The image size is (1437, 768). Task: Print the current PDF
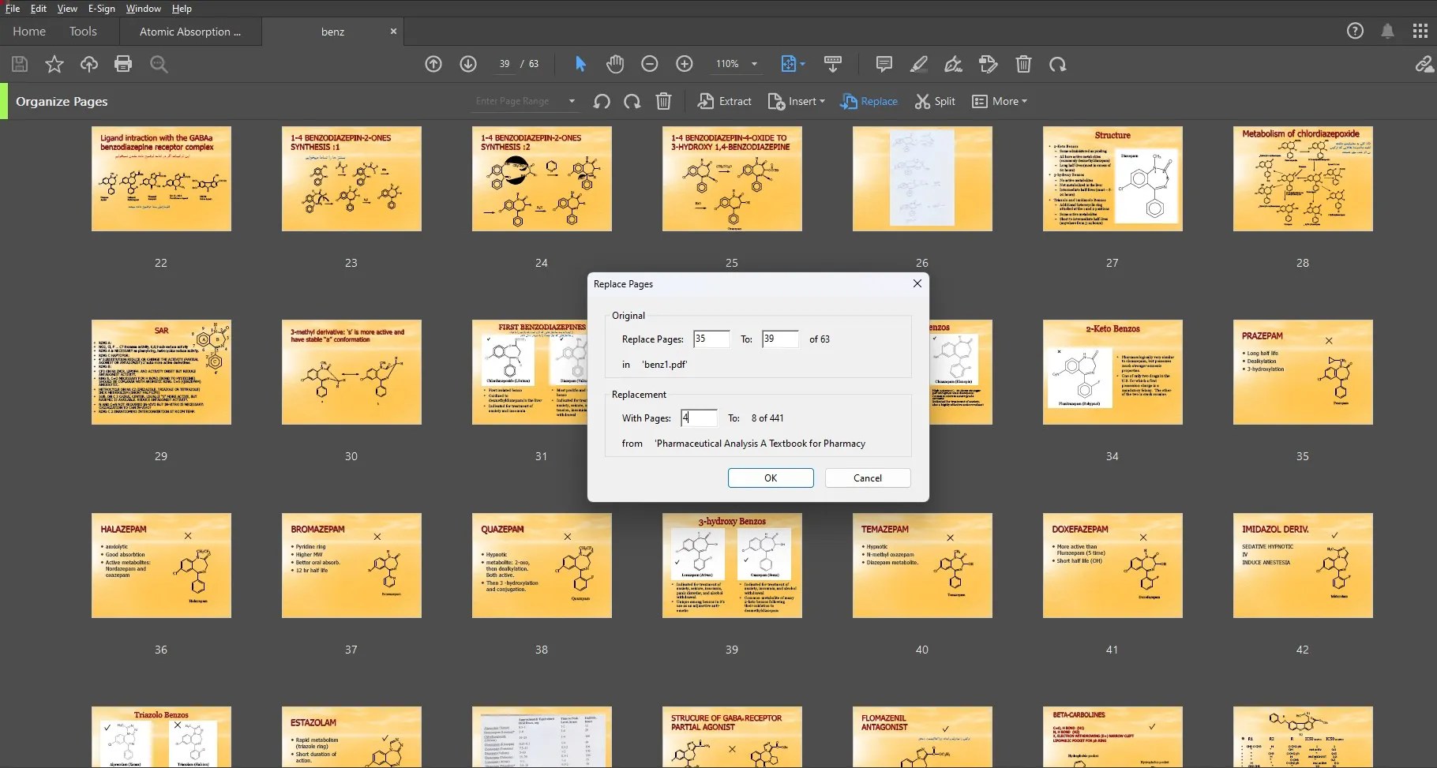click(123, 64)
